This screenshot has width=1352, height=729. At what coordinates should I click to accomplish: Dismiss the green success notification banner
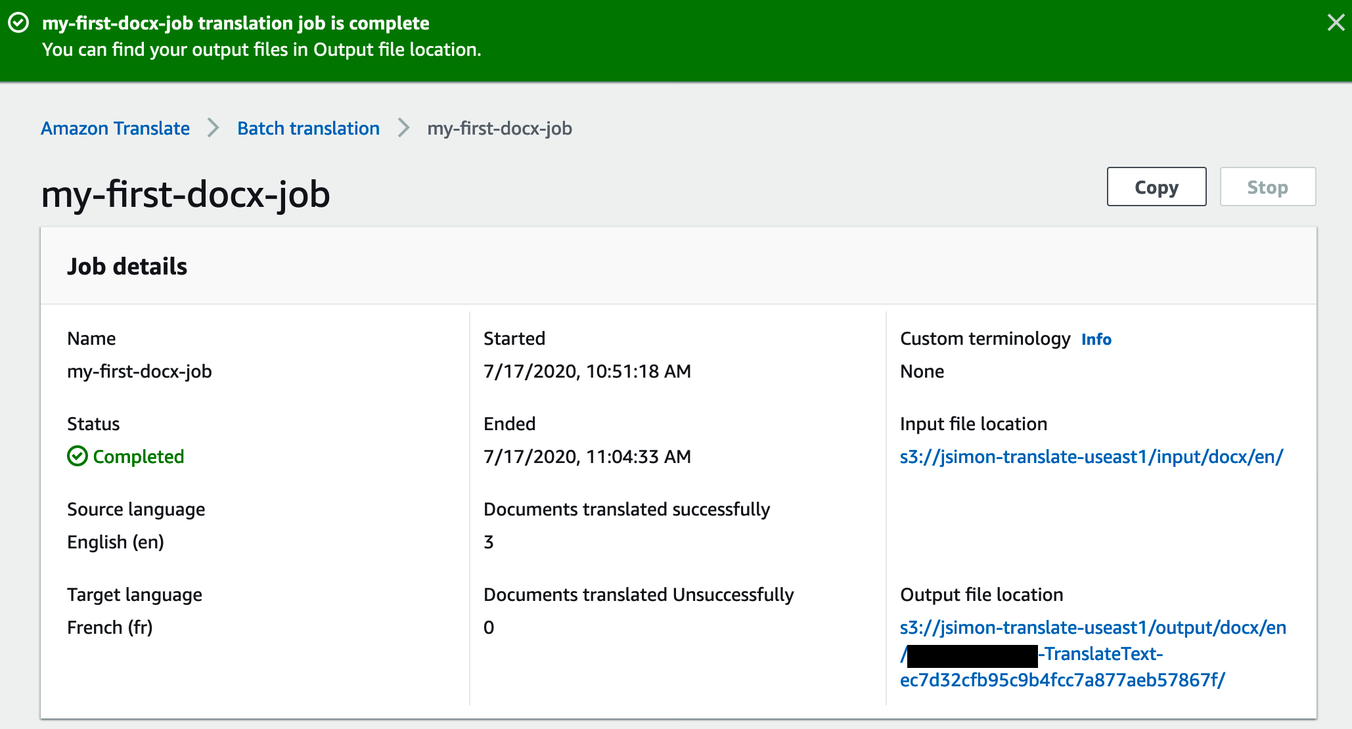1336,23
